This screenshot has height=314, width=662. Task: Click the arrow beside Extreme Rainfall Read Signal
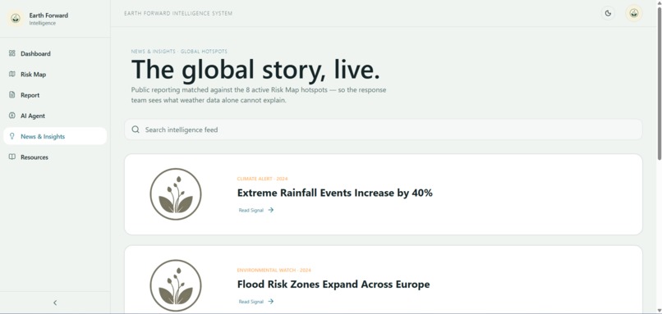click(270, 210)
